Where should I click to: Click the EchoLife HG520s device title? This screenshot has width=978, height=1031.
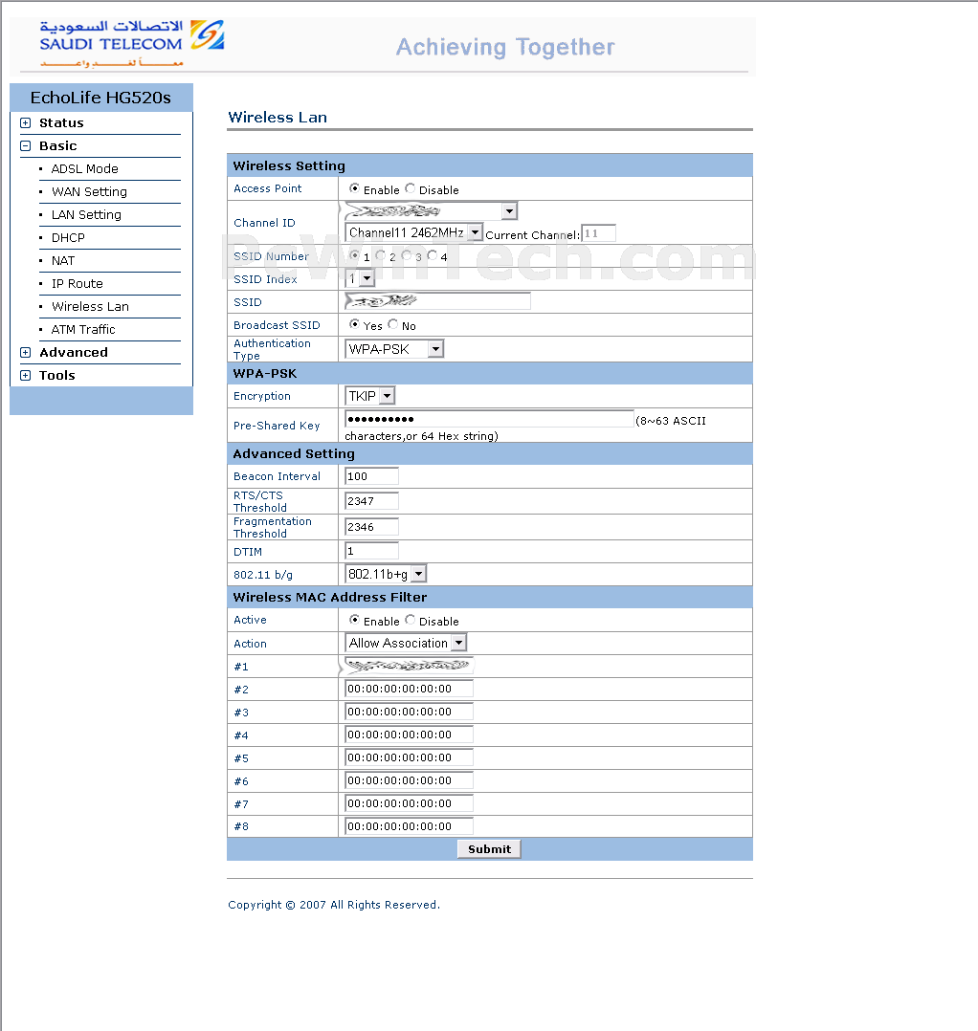[x=100, y=98]
